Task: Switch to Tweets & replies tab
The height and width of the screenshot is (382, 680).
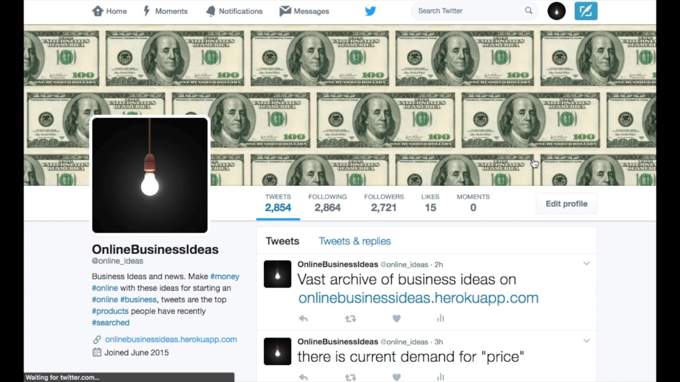Action: (x=355, y=241)
